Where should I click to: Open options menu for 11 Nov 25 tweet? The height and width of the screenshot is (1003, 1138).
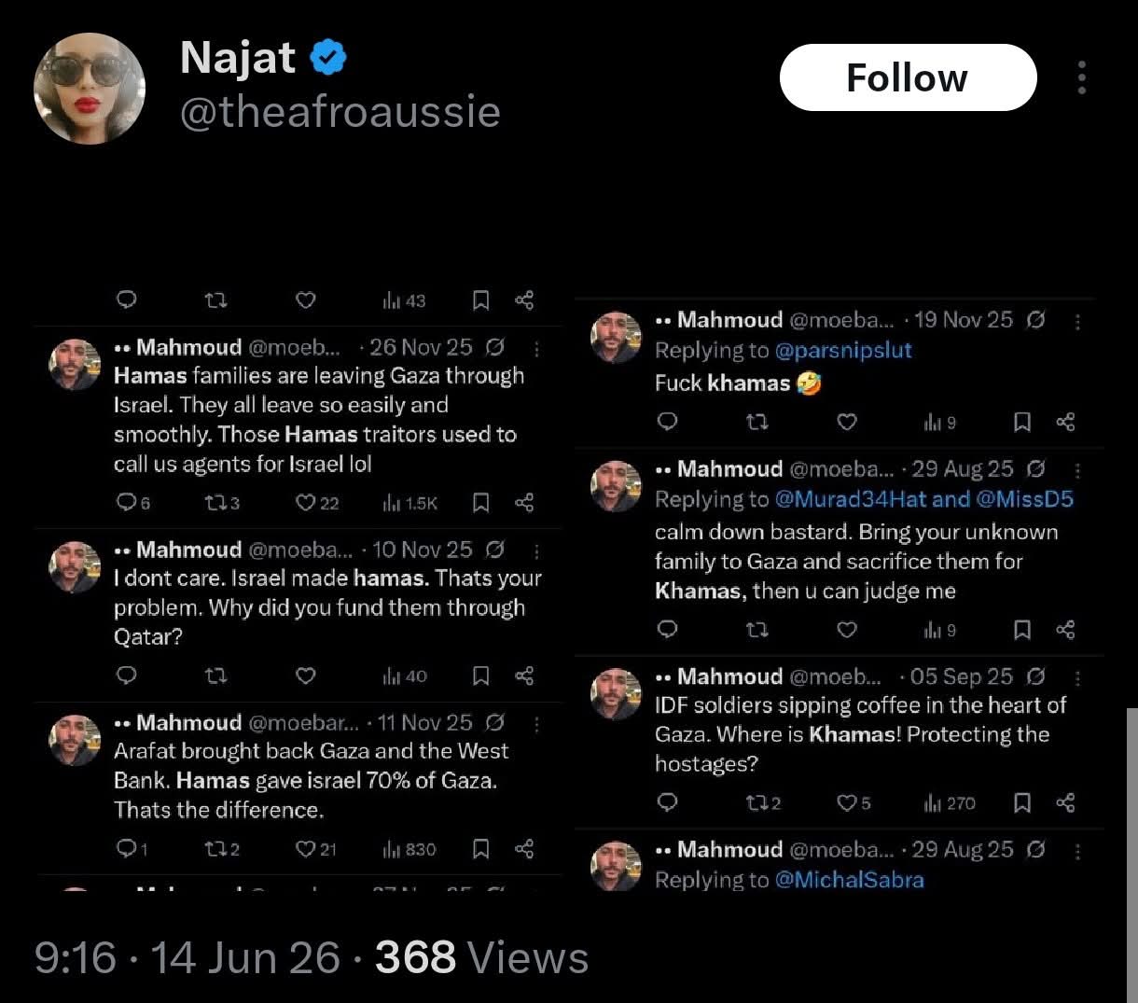coord(536,723)
